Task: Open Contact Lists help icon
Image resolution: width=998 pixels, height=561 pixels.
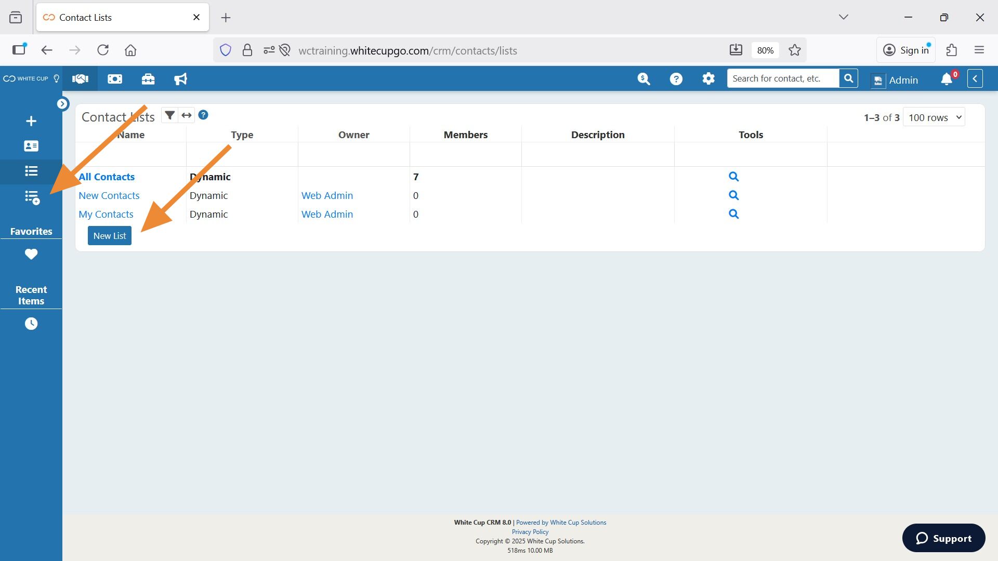Action: click(203, 115)
